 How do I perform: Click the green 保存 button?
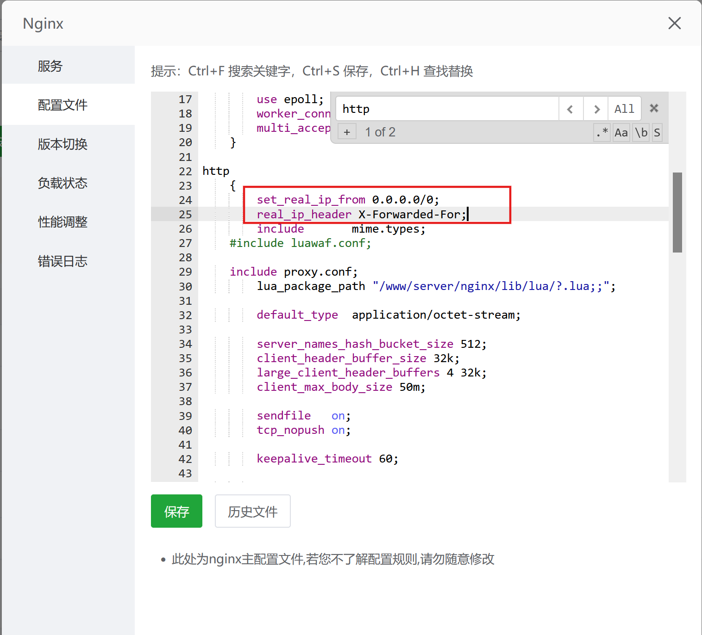[176, 511]
